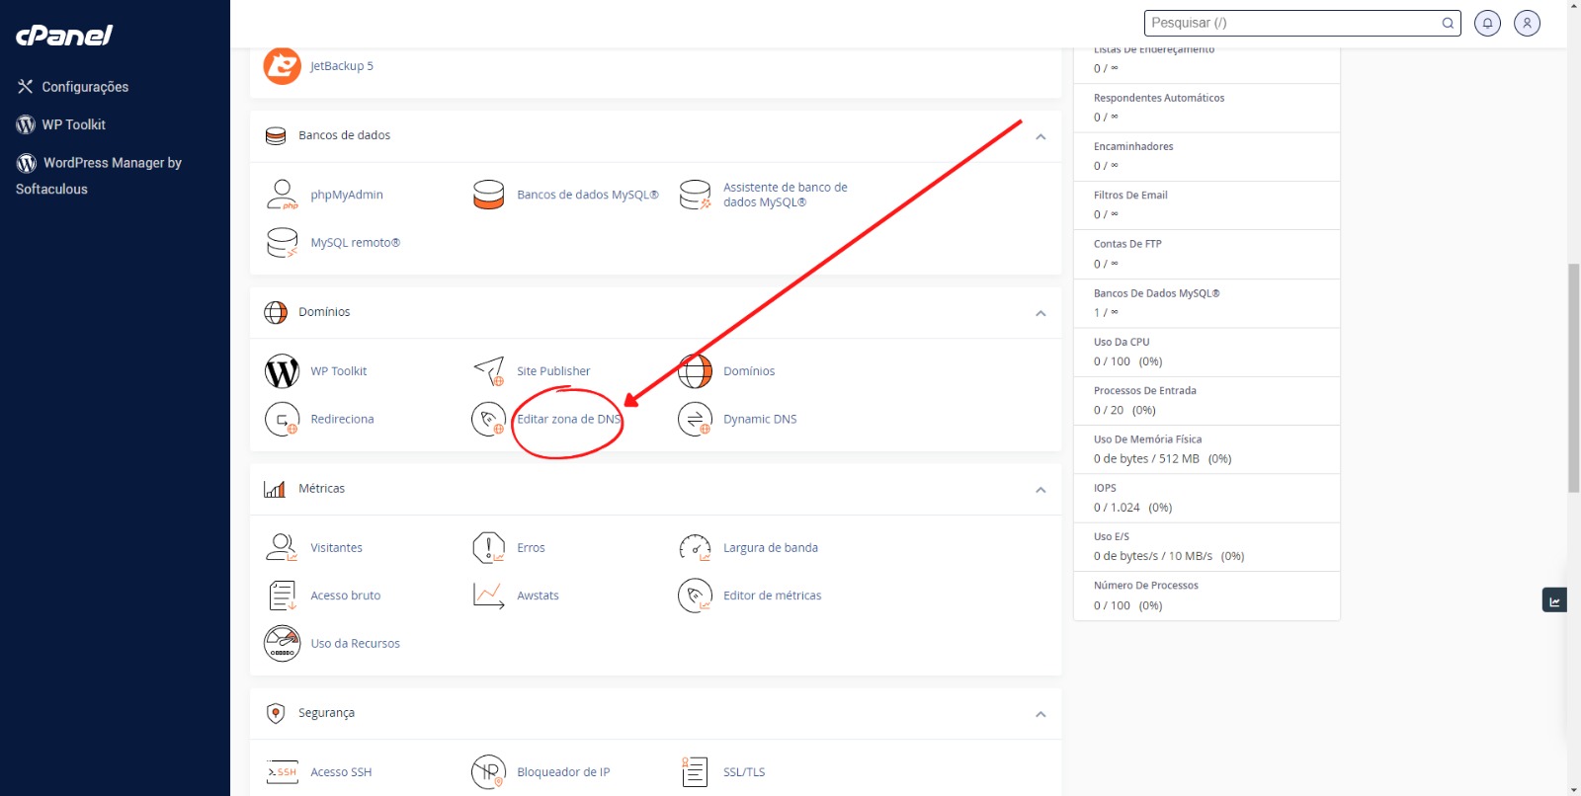Open the Bloqueador de IP link
The height and width of the screenshot is (796, 1581).
563,772
